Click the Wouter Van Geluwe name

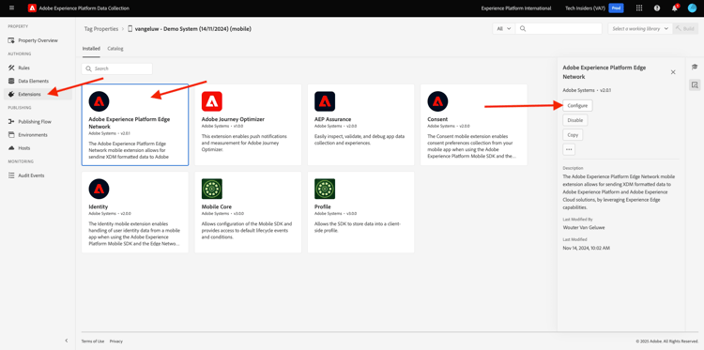pos(583,227)
